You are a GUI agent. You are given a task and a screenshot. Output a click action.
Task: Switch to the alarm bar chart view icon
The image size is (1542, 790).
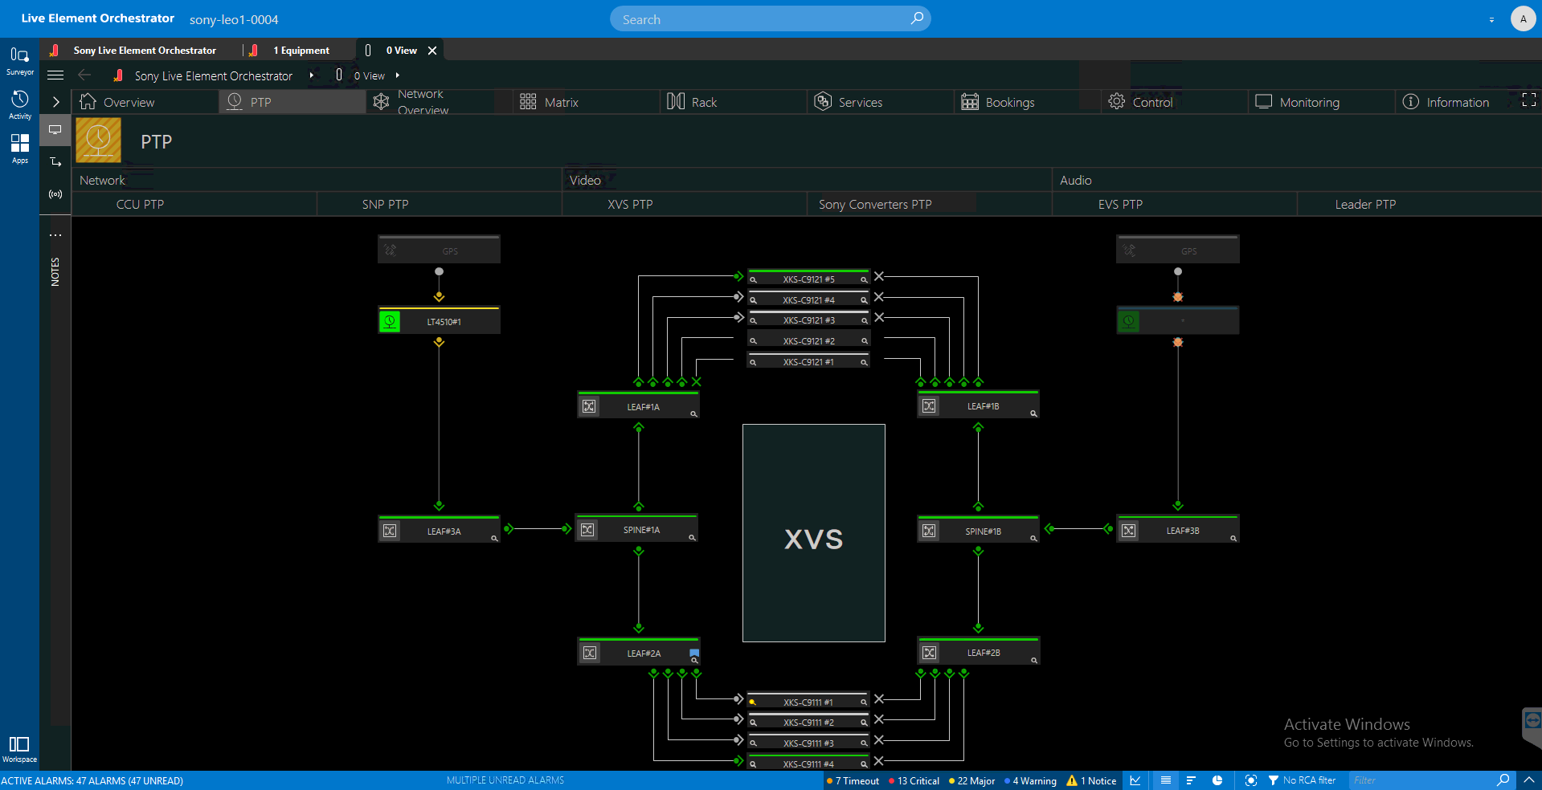tap(1191, 780)
